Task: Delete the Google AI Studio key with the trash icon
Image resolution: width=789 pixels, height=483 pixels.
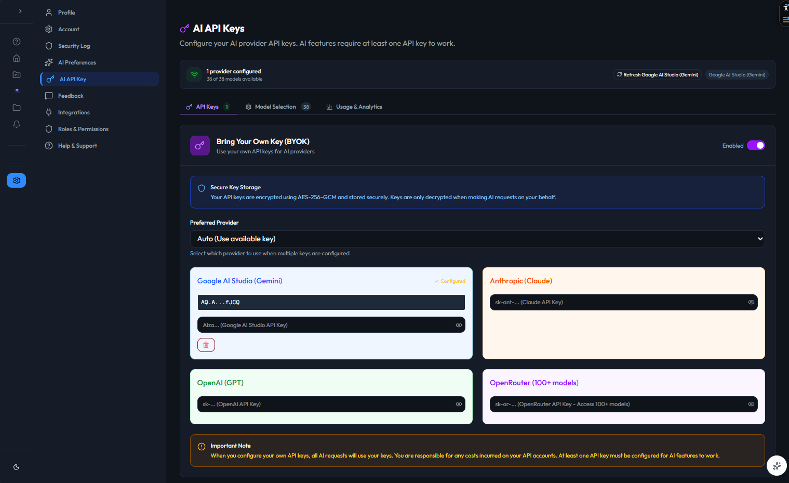Action: (206, 345)
